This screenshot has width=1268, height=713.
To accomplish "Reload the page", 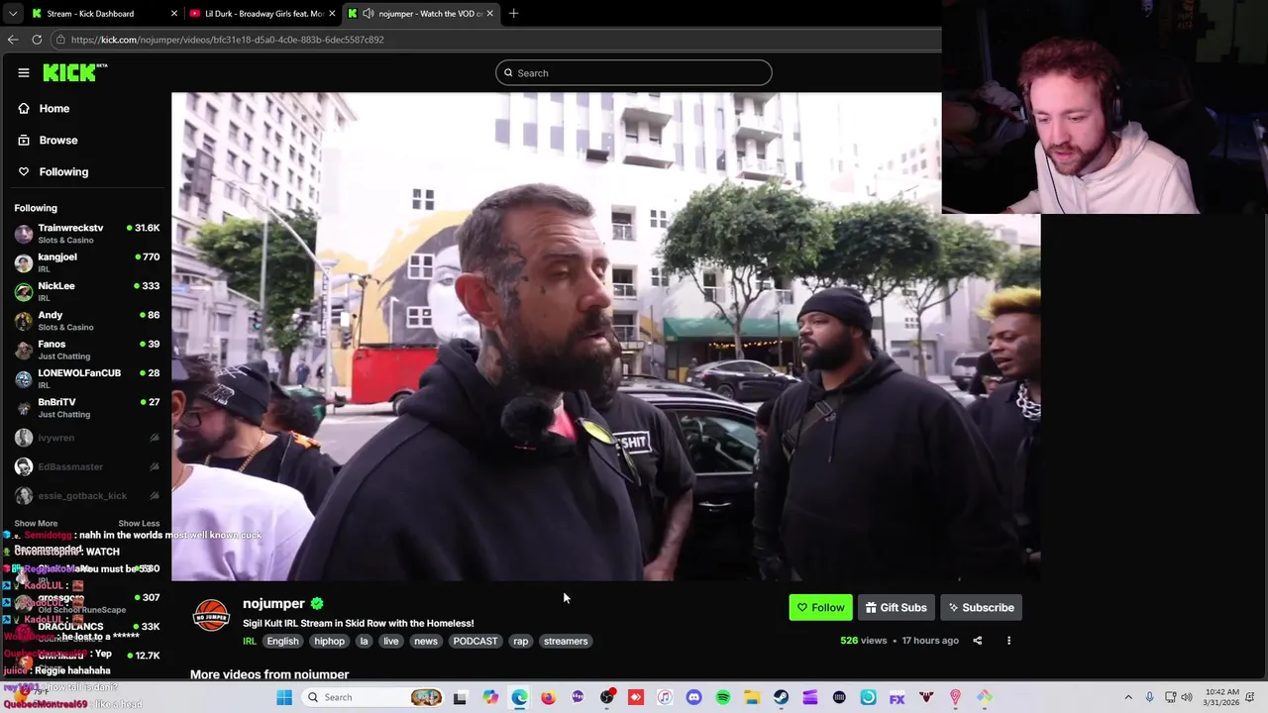I will click(37, 40).
